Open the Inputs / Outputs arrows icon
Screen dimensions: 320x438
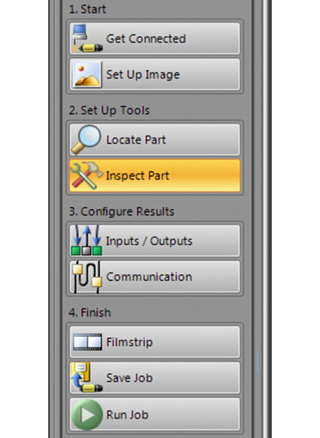tap(86, 241)
